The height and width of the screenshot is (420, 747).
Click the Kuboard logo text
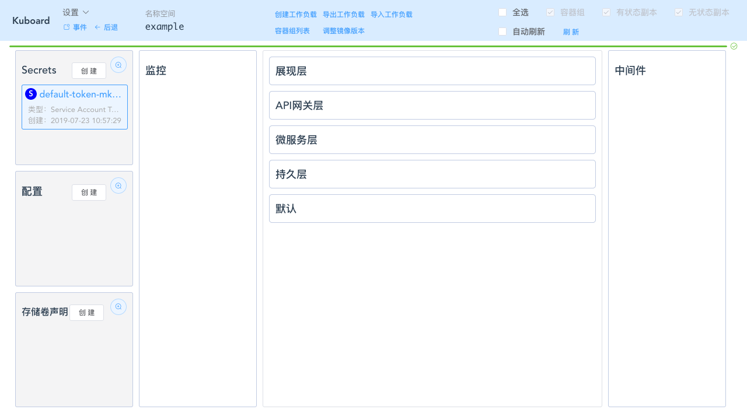(x=31, y=20)
